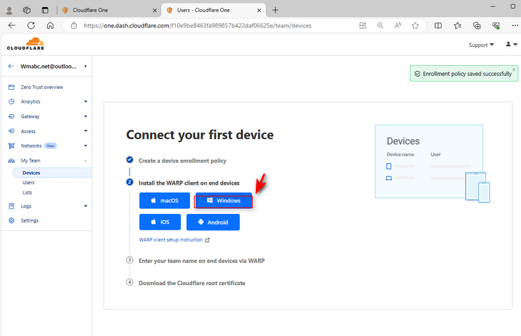521x336 pixels.
Task: Click the Wmabc.net@outloo... account name
Action: 48,67
